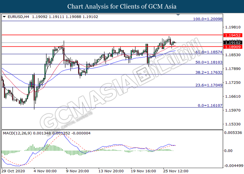Click the black 1.19102 current price tag
Image resolution: width=244 pixels, height=174 pixels.
click(233, 42)
